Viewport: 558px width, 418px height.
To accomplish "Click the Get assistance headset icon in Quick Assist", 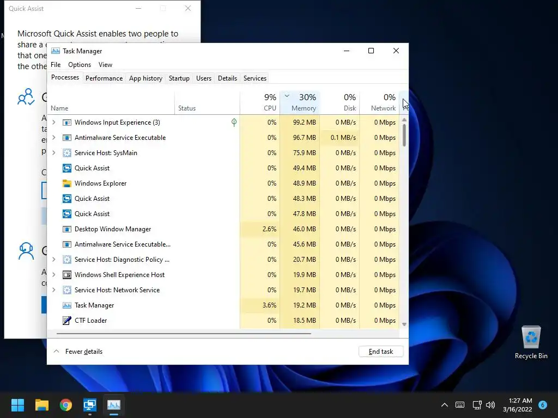I will coord(26,251).
